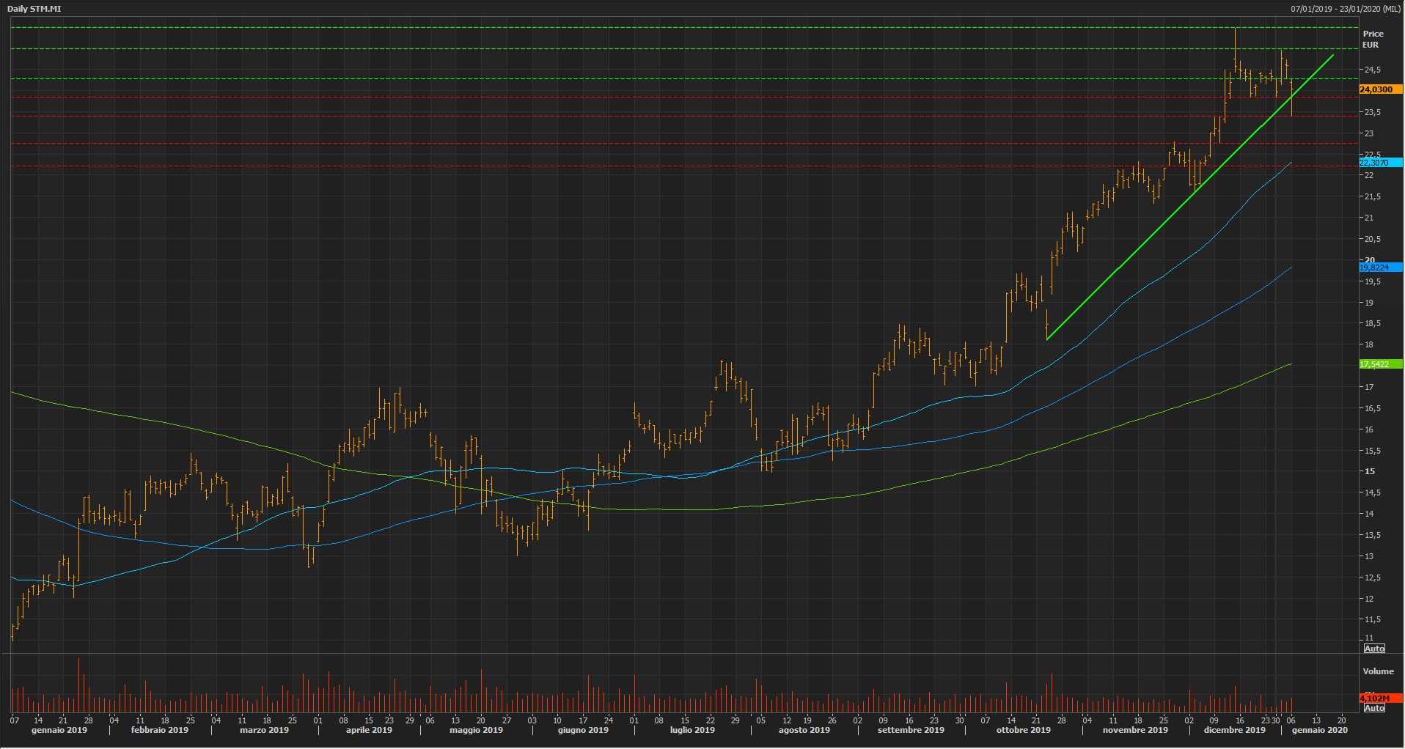Select the gennaio 2020 month label
The width and height of the screenshot is (1405, 749).
(1319, 730)
